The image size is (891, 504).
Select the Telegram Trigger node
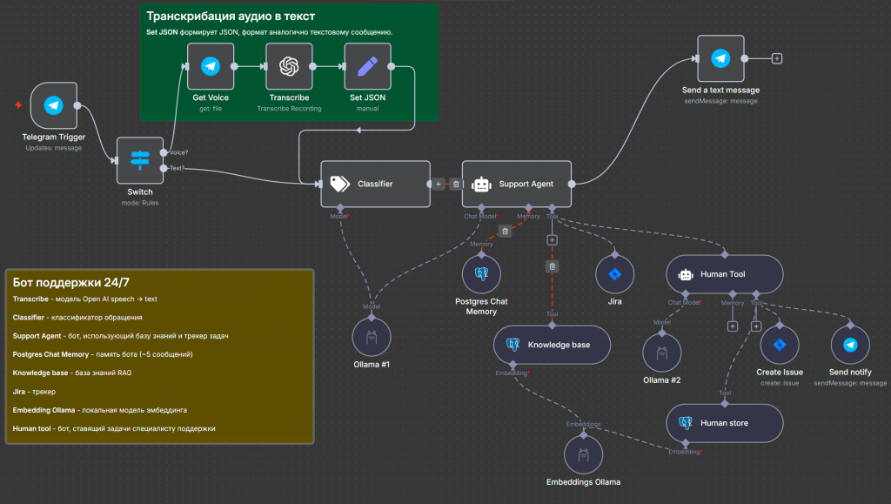(54, 105)
